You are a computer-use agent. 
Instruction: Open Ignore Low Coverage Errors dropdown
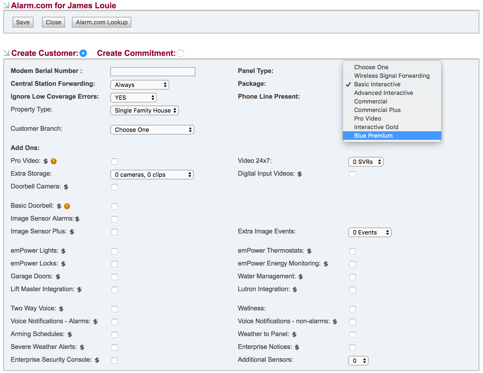tap(133, 98)
